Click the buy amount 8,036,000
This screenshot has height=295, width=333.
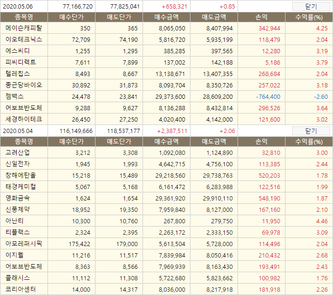point(172,290)
